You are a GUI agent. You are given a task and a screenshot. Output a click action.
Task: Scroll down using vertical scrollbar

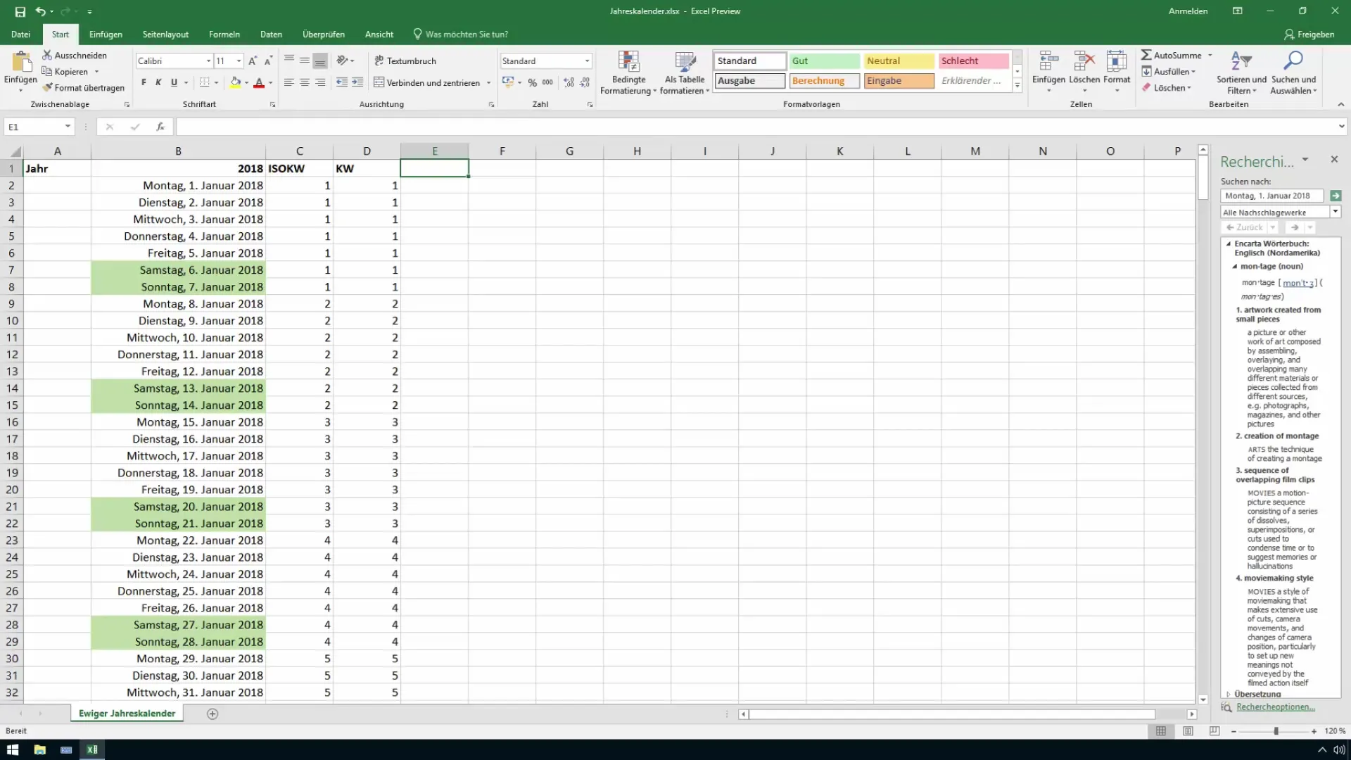click(x=1203, y=699)
